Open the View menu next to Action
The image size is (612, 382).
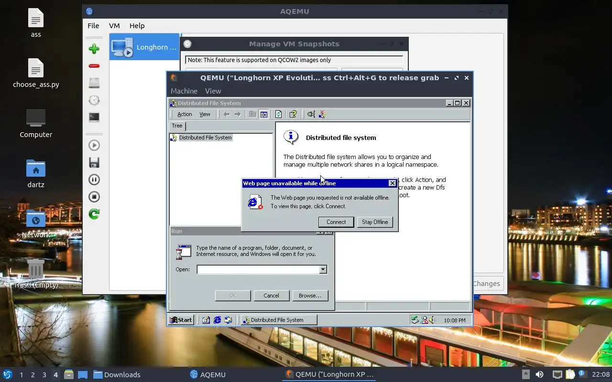[205, 114]
